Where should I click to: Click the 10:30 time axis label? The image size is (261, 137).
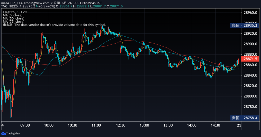[72, 125]
